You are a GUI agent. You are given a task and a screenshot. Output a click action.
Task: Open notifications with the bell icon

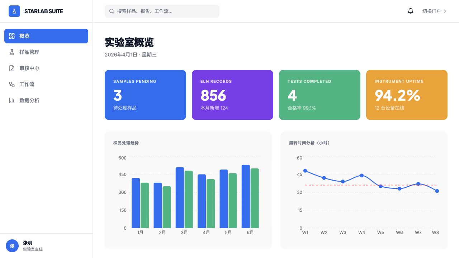click(x=411, y=11)
